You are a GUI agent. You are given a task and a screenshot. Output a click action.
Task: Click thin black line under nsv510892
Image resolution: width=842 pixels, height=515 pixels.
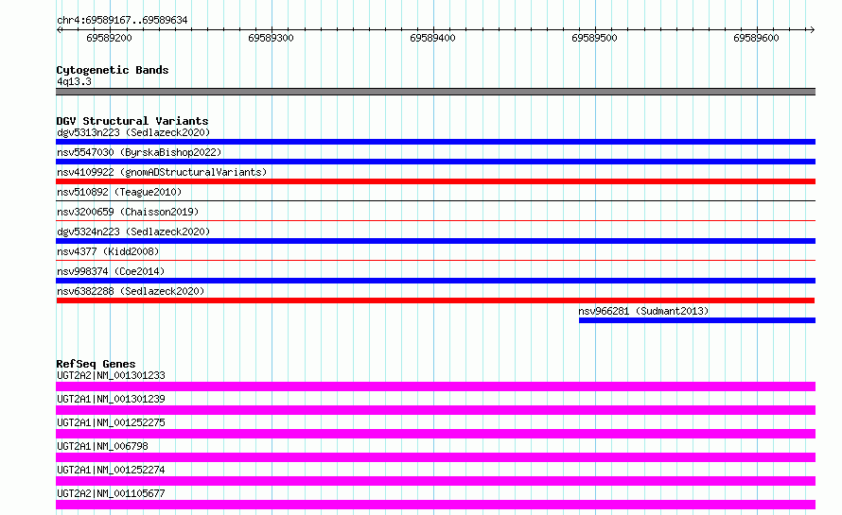(x=435, y=200)
